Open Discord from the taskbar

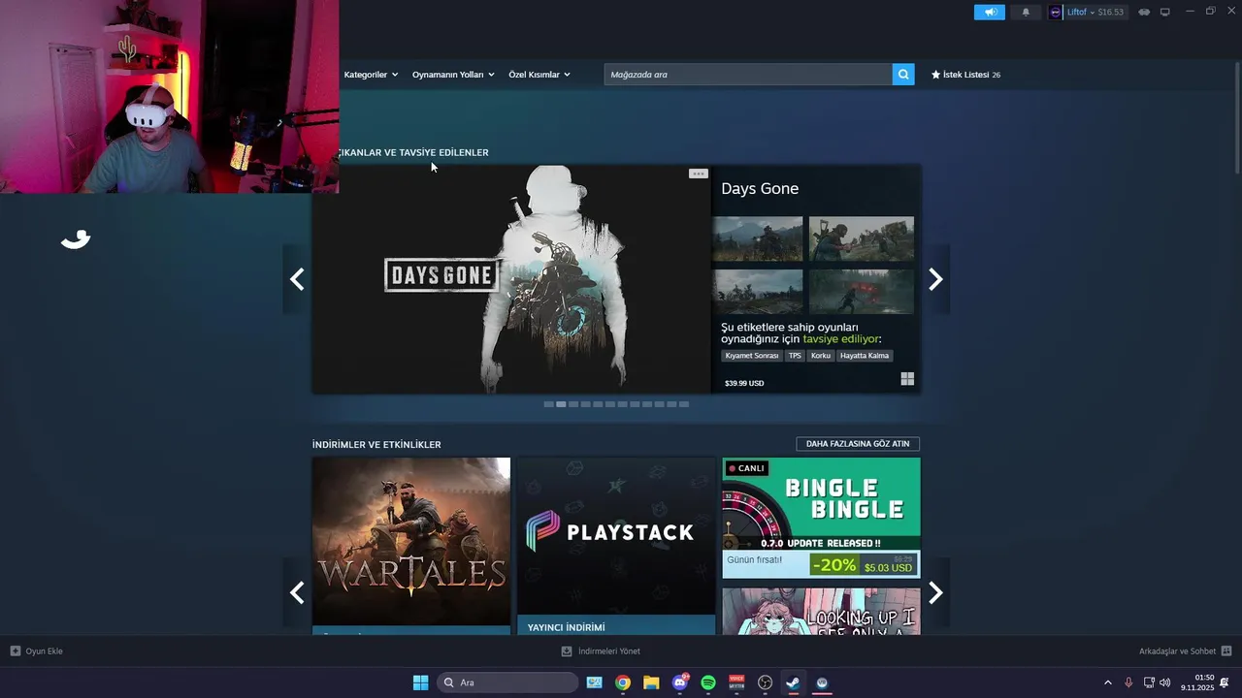(680, 682)
